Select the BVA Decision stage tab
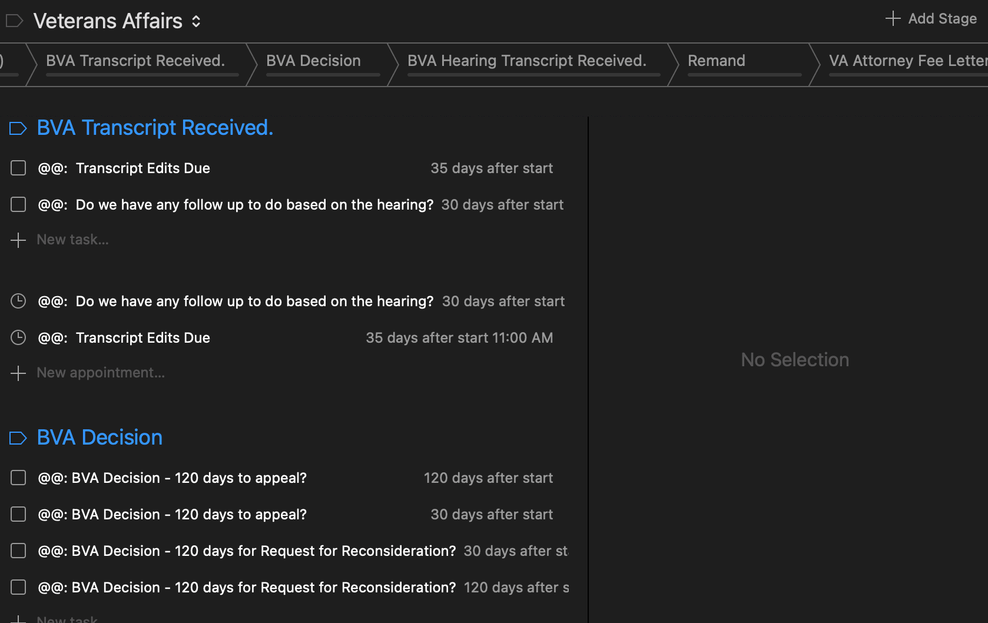The width and height of the screenshot is (988, 623). (313, 61)
